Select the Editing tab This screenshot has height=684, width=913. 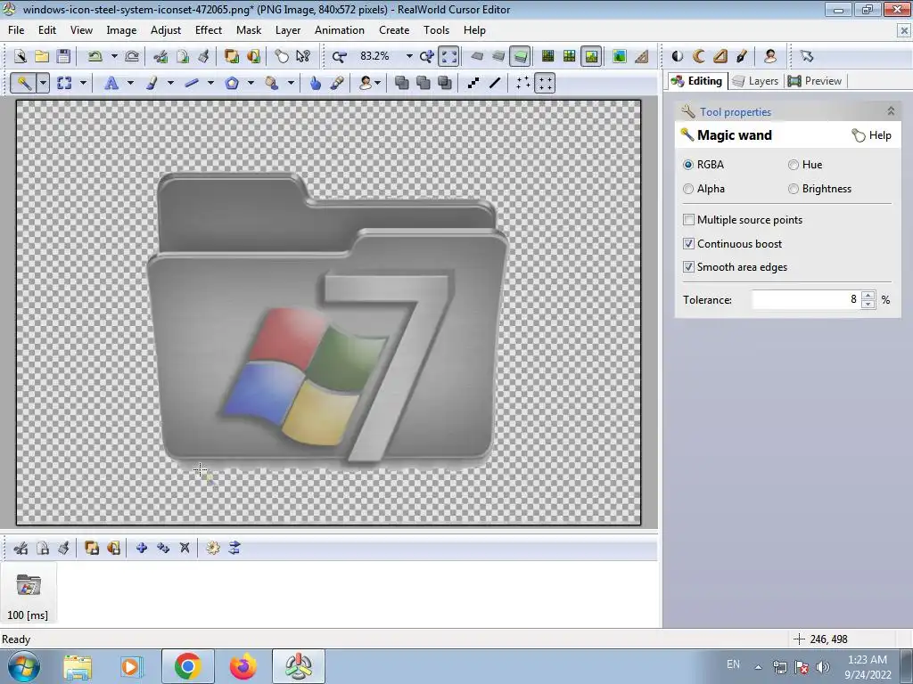[696, 81]
